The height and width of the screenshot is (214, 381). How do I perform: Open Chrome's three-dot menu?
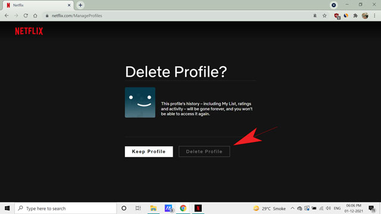(x=374, y=16)
